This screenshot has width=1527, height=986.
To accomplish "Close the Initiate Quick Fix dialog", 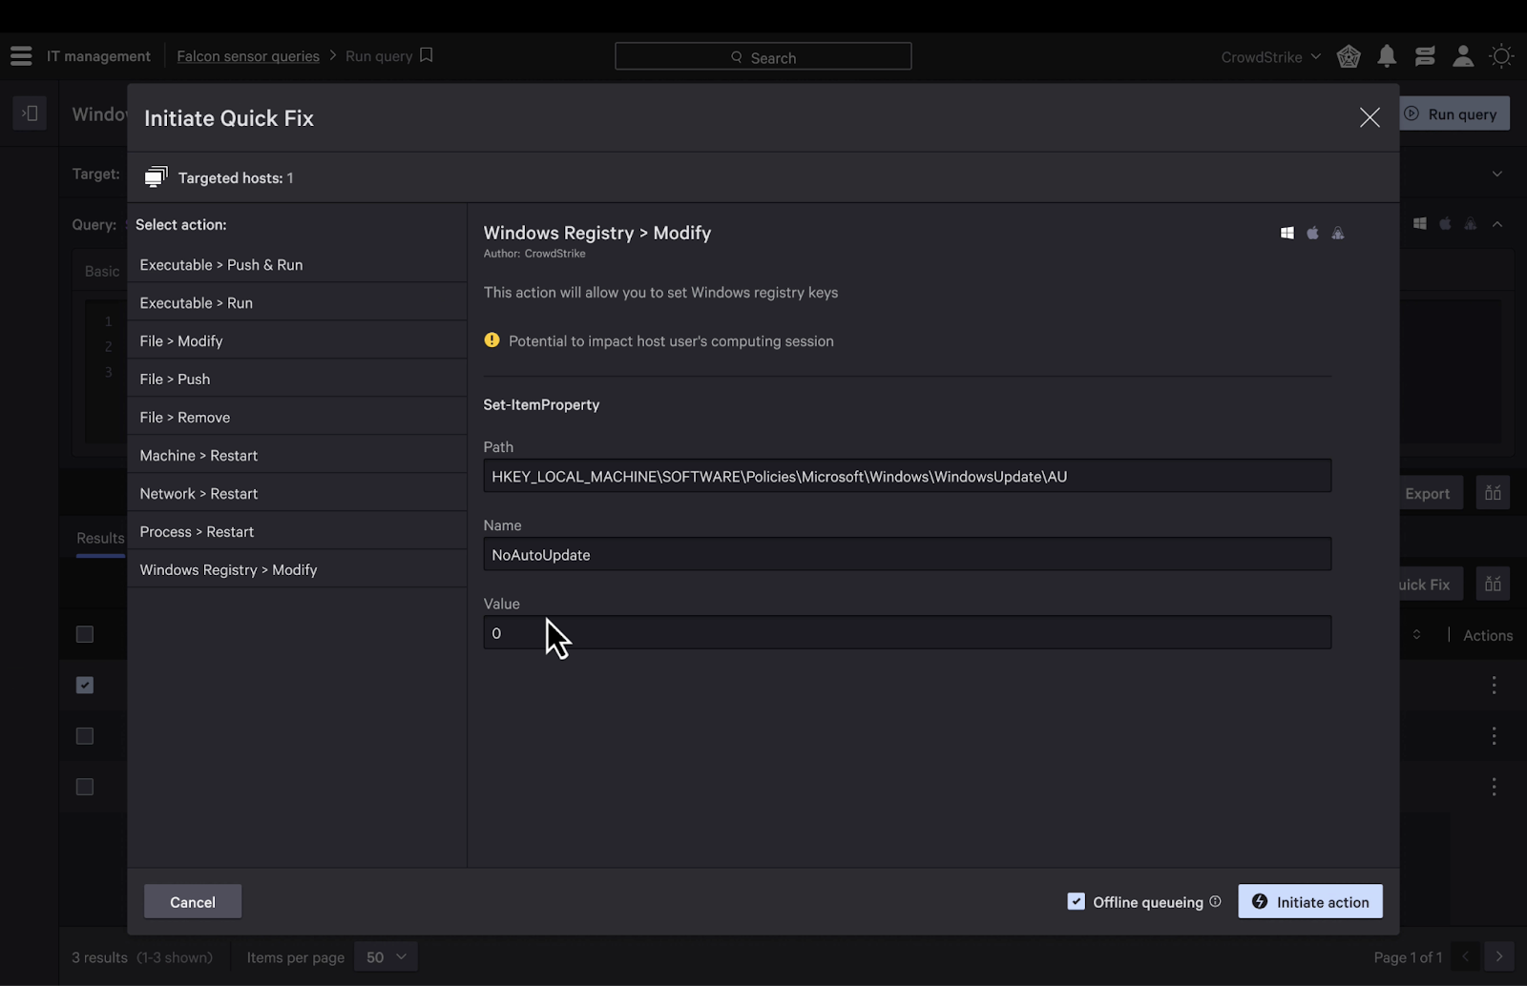I will 1370,117.
